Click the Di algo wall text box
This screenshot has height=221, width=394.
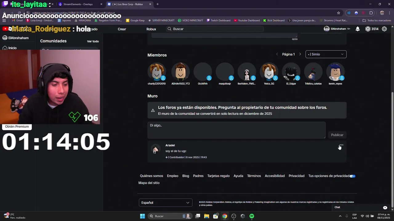pyautogui.click(x=236, y=130)
